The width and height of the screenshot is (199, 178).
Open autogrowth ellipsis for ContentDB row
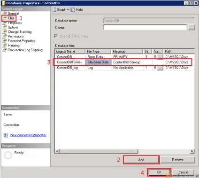click(160, 57)
